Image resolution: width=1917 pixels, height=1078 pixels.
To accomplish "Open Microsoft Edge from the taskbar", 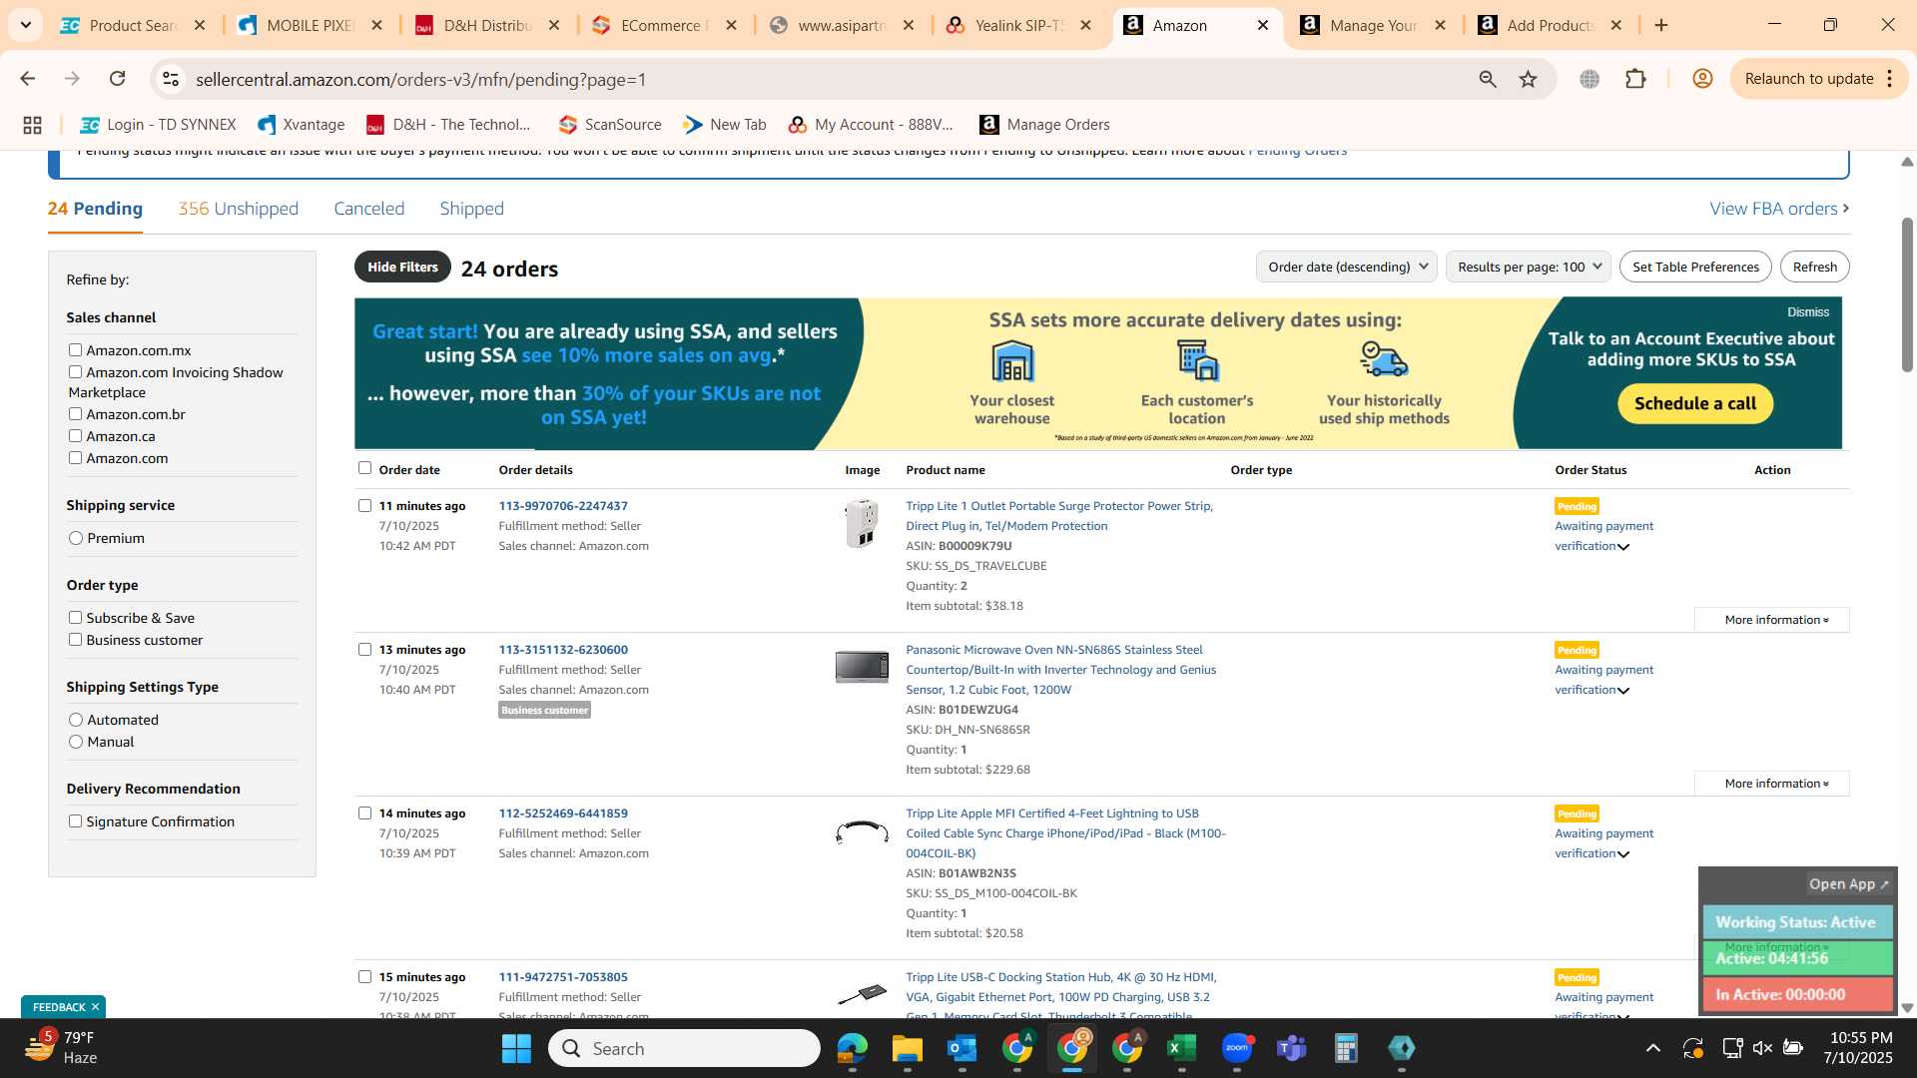I will pos(852,1048).
